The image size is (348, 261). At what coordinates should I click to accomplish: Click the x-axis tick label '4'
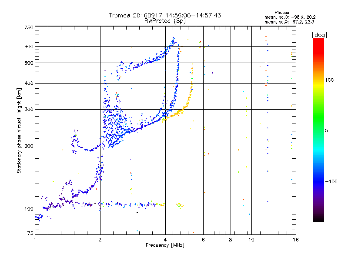[165, 240]
